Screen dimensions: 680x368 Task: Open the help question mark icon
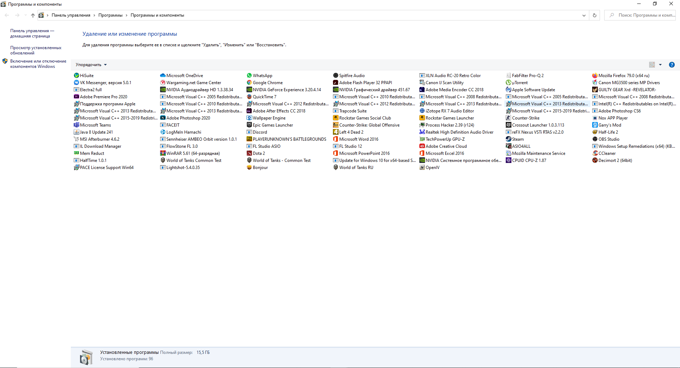coord(672,65)
